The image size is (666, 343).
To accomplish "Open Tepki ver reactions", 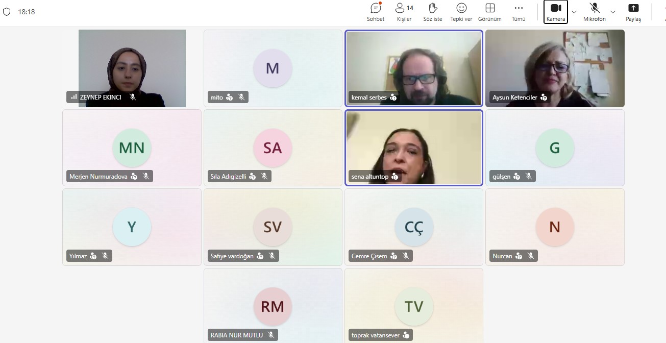I will coord(461,12).
